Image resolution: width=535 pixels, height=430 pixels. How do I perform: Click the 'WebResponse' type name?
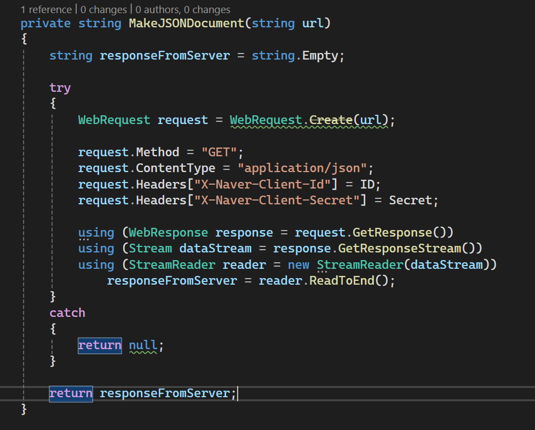point(168,233)
